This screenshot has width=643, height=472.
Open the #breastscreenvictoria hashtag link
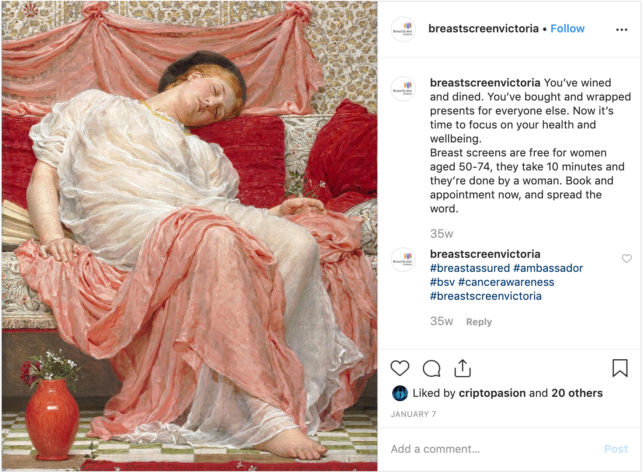(486, 296)
